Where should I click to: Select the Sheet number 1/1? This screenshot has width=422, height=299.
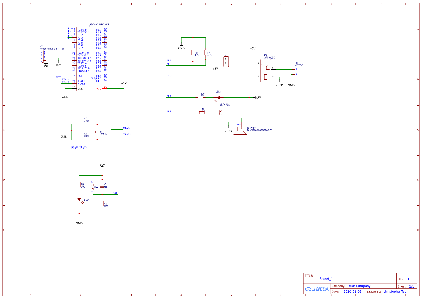[x=412, y=286]
